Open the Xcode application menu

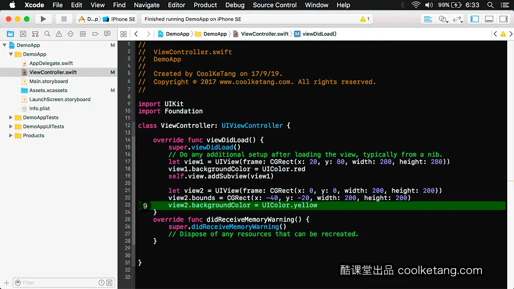click(x=34, y=5)
